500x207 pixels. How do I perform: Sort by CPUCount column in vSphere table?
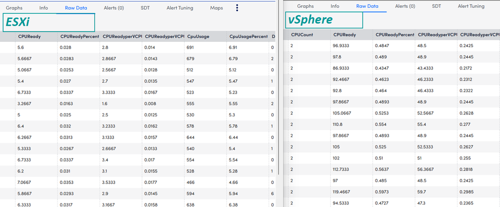[x=302, y=34]
